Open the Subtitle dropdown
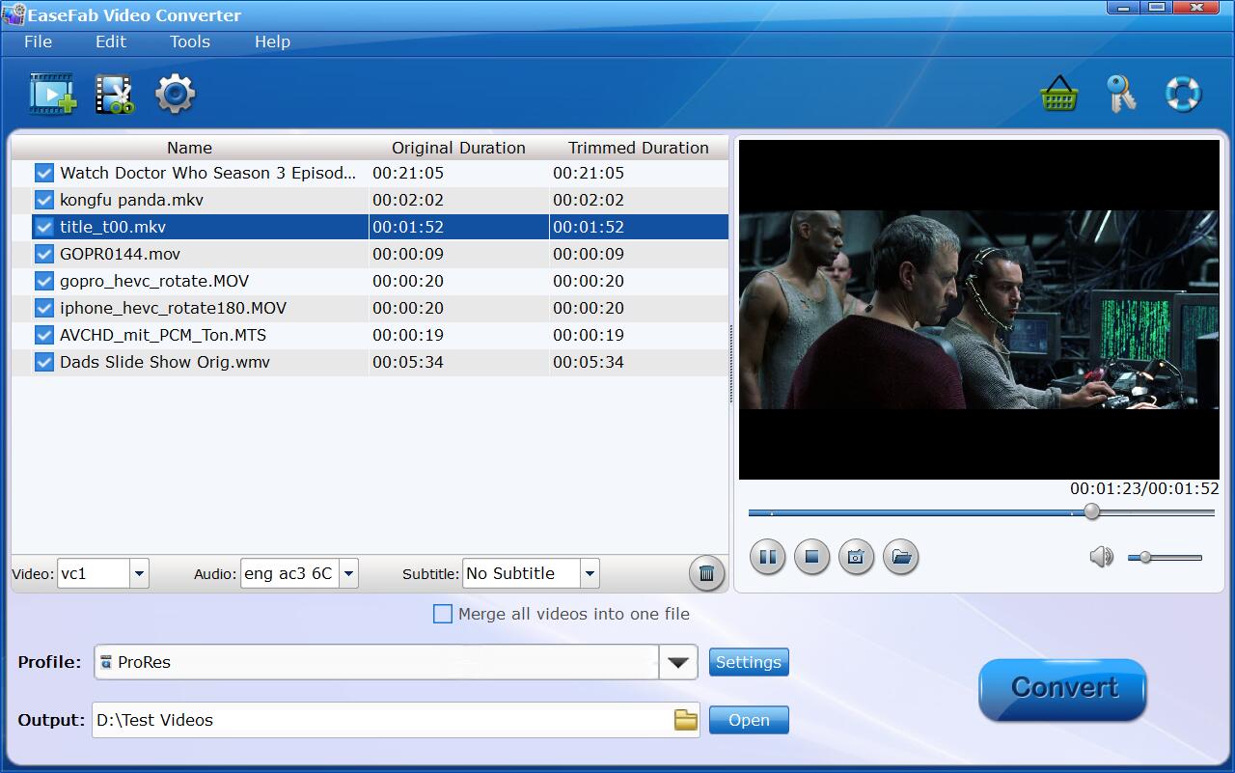Screen dimensions: 1235x773 coord(590,573)
